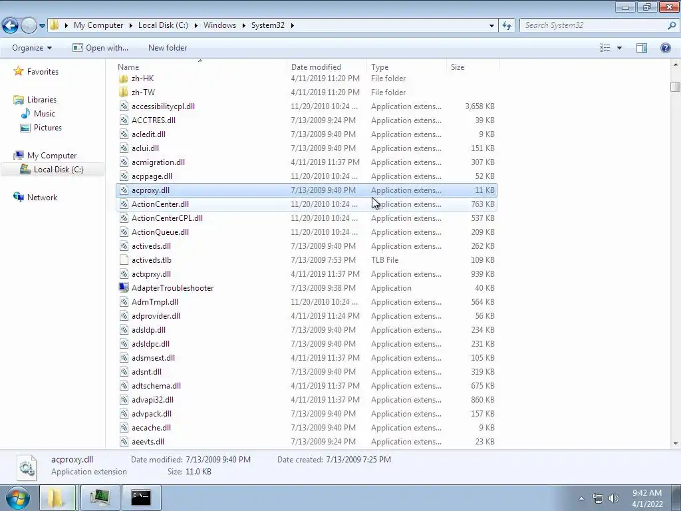Open the recent locations dropdown arrow

click(42, 26)
